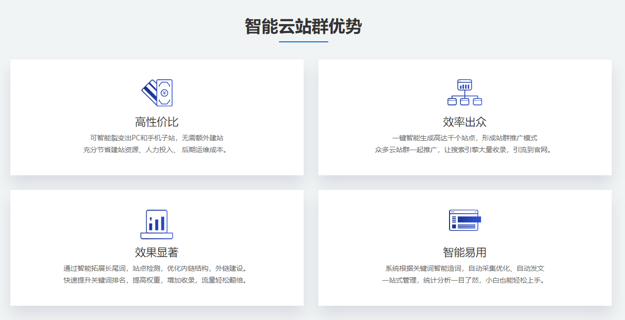
Task: Click the bar chart icon above 效果显著
Action: pos(157,224)
